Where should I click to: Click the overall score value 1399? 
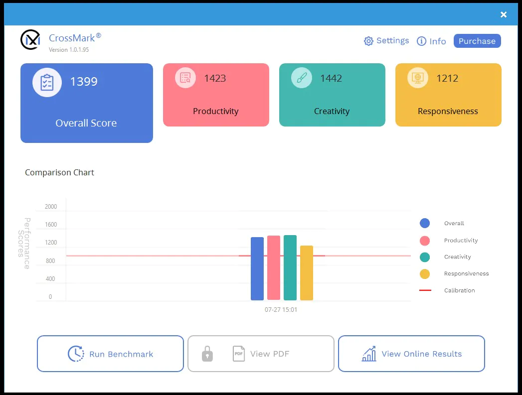coord(84,82)
